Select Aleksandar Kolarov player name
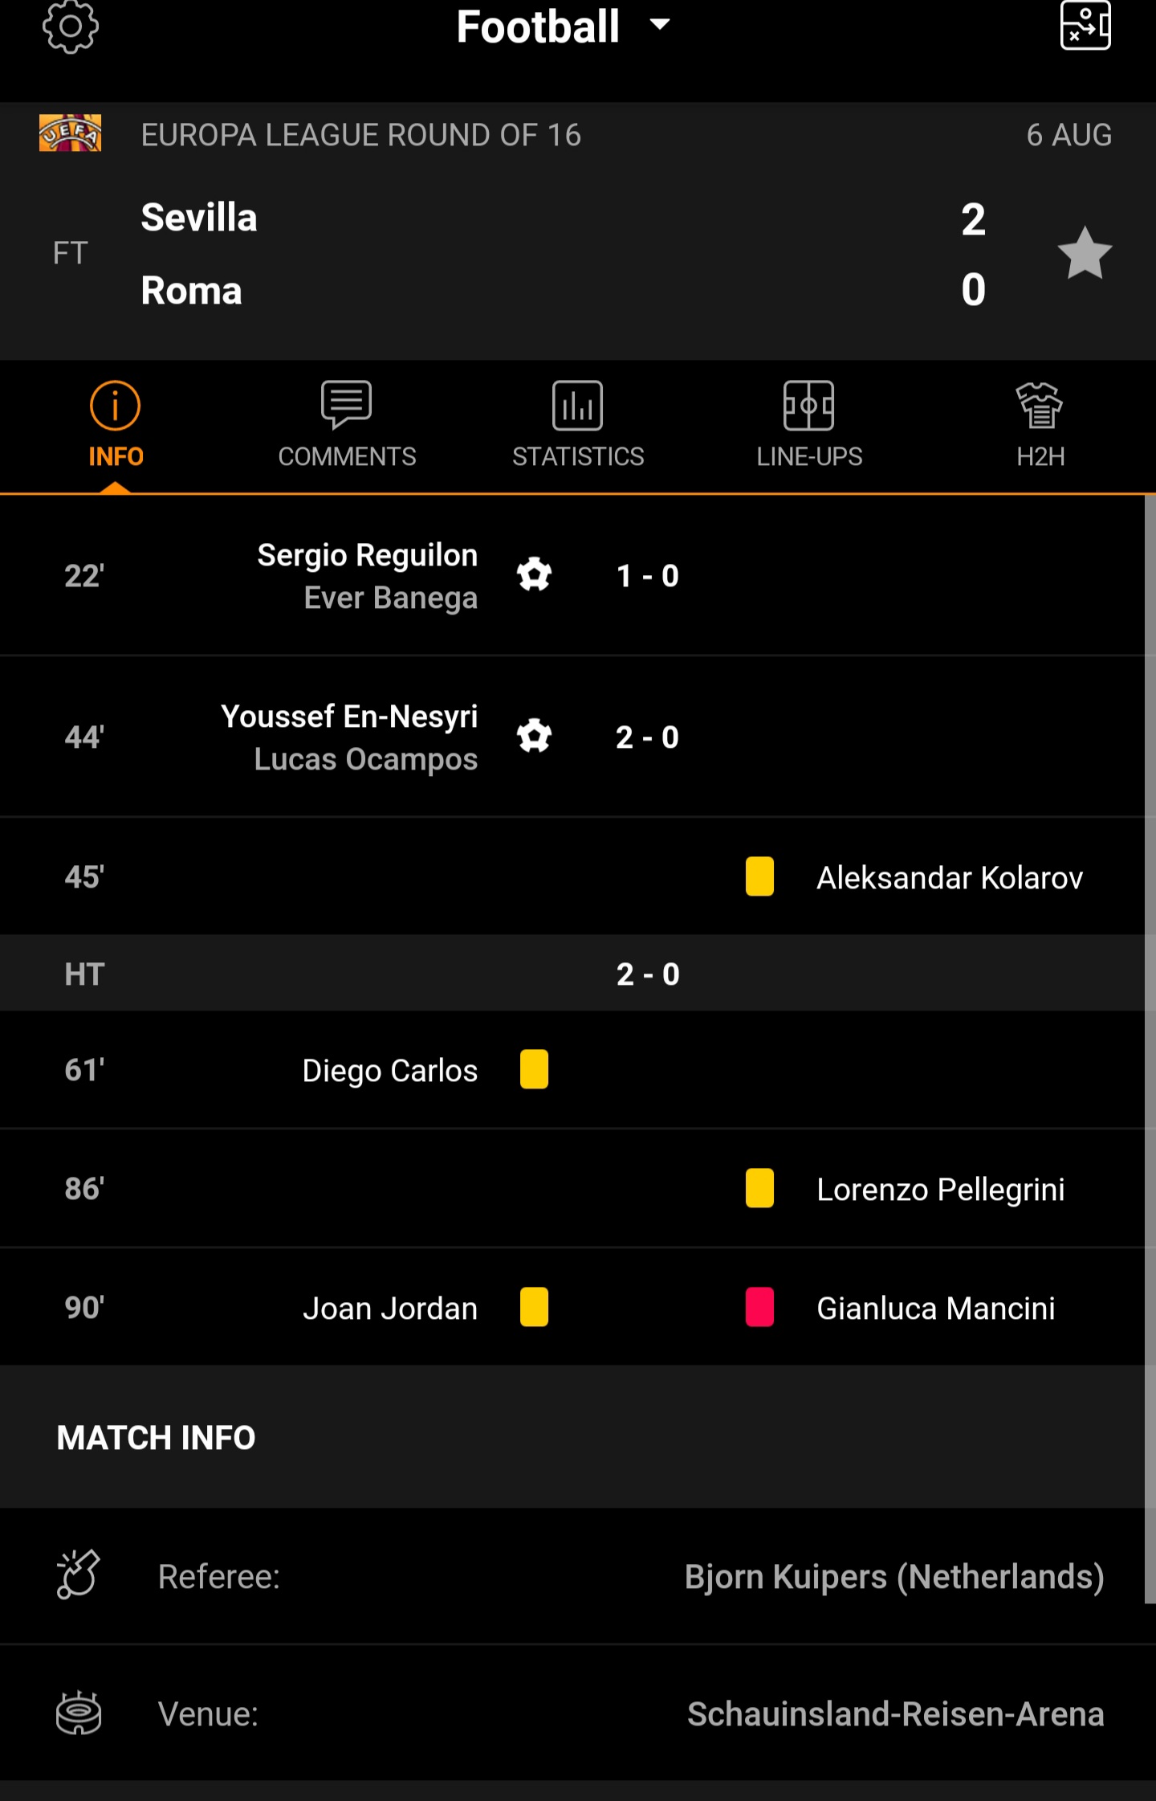 (x=950, y=878)
